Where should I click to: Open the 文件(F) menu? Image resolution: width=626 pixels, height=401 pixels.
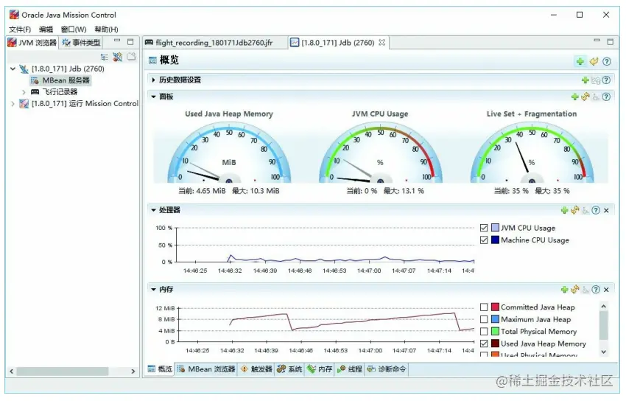(20, 29)
